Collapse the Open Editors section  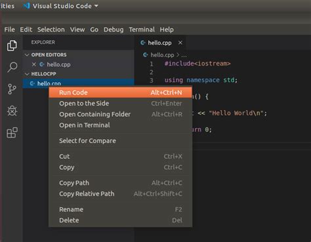click(27, 54)
